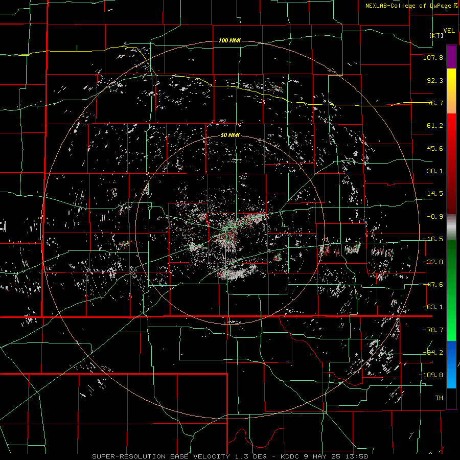Click the -63.1 velocity scale value
Screen dimensions: 460x460
click(433, 307)
